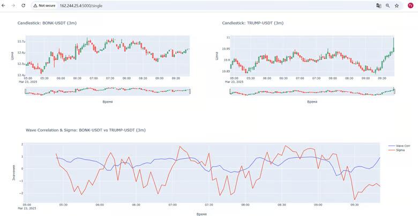Click left handle of TRUMP-USDT range slider
The width and height of the screenshot is (418, 216).
pos(230,91)
